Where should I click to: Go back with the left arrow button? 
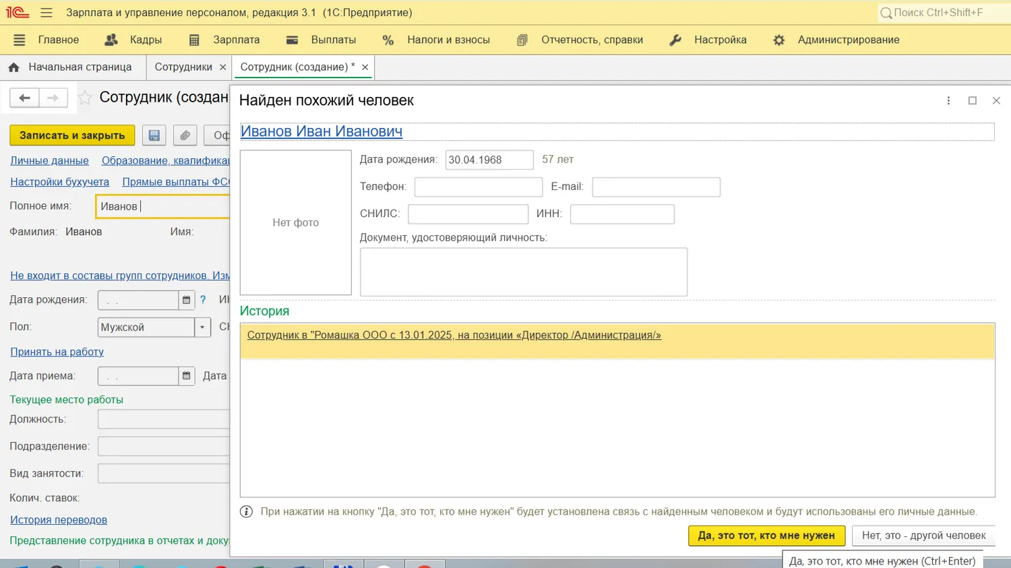[x=24, y=98]
